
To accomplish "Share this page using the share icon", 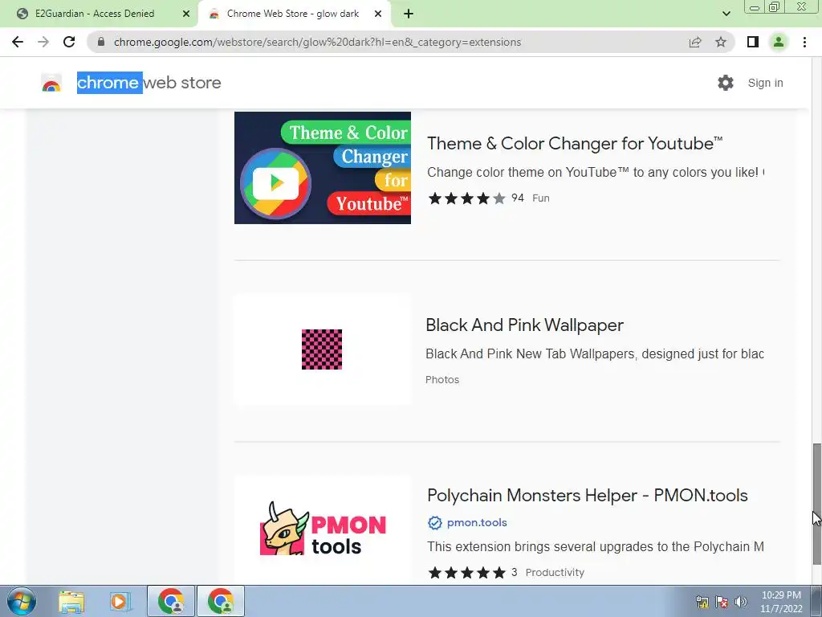I will (695, 42).
